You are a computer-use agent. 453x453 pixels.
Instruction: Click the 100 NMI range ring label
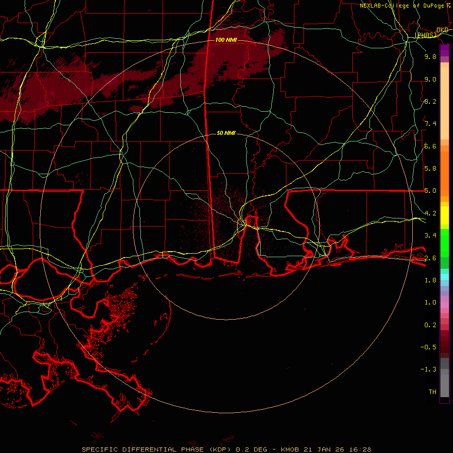coord(226,40)
